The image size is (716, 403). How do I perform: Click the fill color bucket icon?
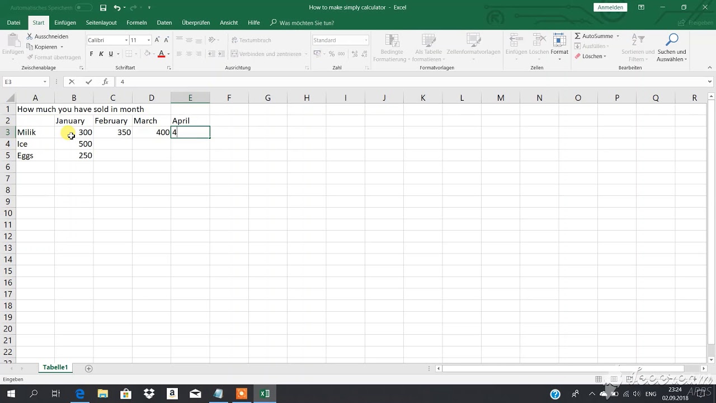(147, 54)
